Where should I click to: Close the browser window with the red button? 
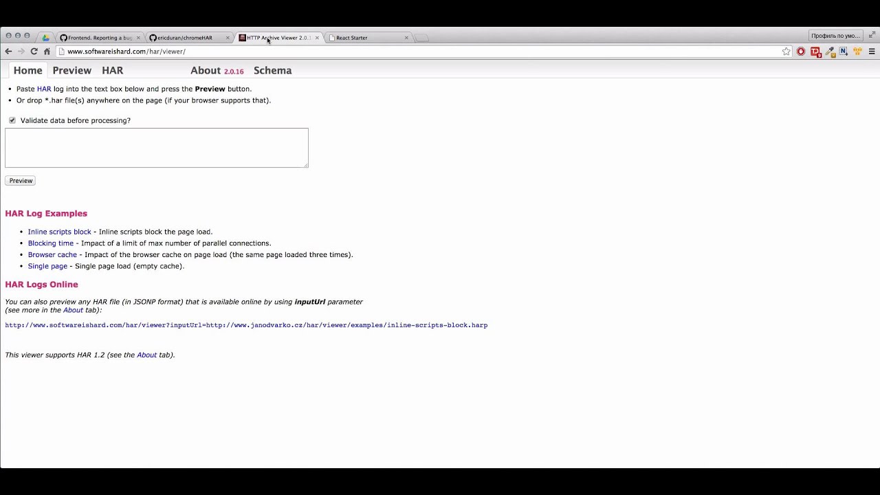pyautogui.click(x=8, y=36)
